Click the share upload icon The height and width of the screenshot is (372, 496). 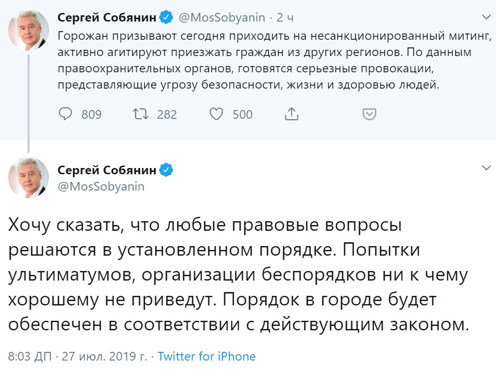point(291,114)
